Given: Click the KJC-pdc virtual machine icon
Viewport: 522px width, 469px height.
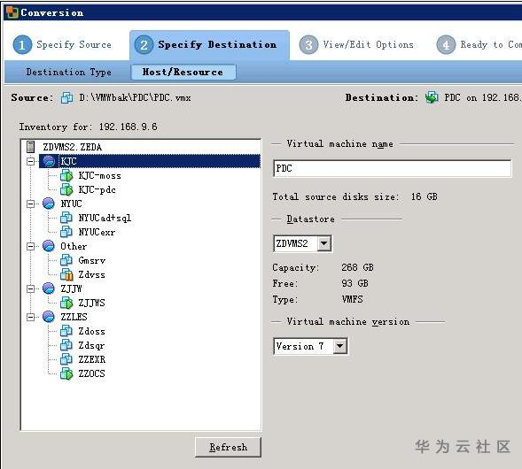Looking at the screenshot, I should [x=66, y=189].
